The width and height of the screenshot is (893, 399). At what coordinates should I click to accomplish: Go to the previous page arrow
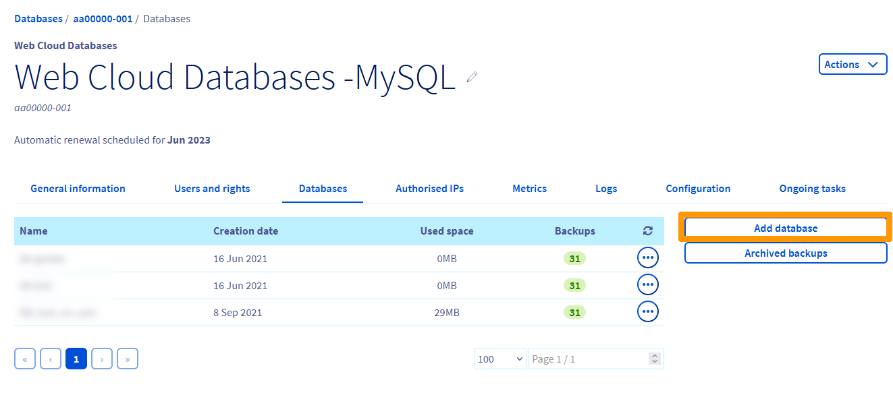point(51,359)
